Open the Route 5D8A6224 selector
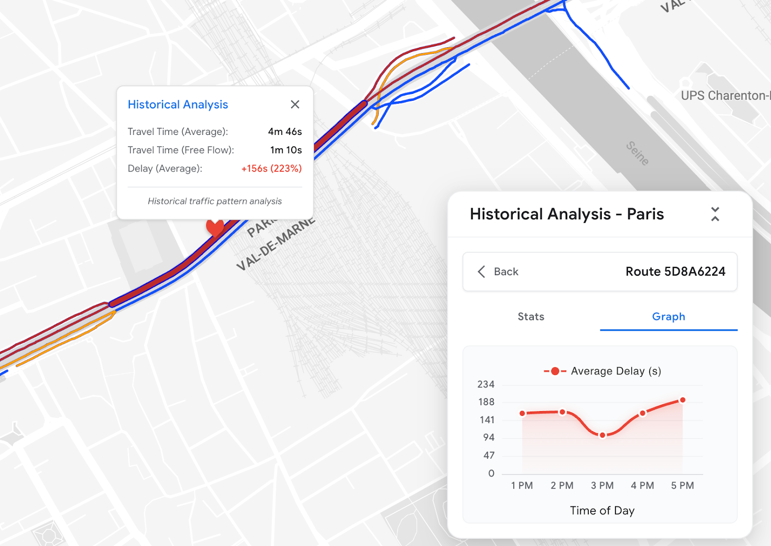771x546 pixels. (x=675, y=271)
